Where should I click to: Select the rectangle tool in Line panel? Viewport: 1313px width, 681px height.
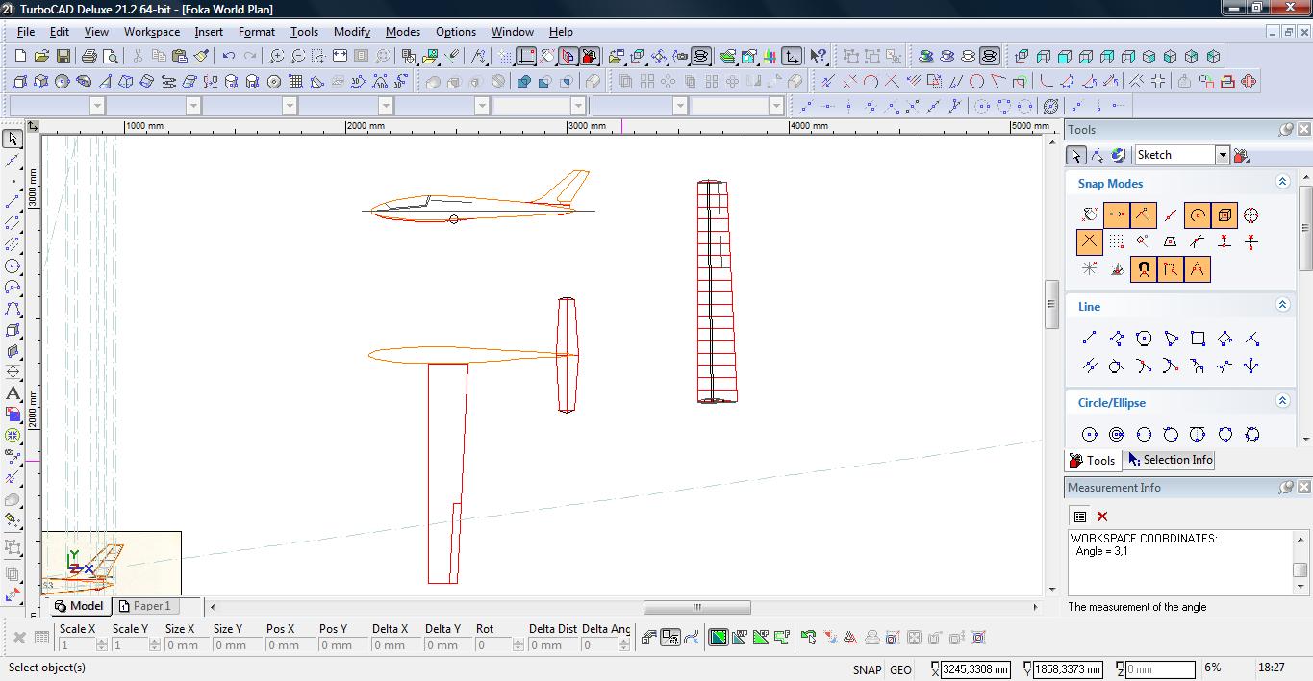(x=1198, y=339)
